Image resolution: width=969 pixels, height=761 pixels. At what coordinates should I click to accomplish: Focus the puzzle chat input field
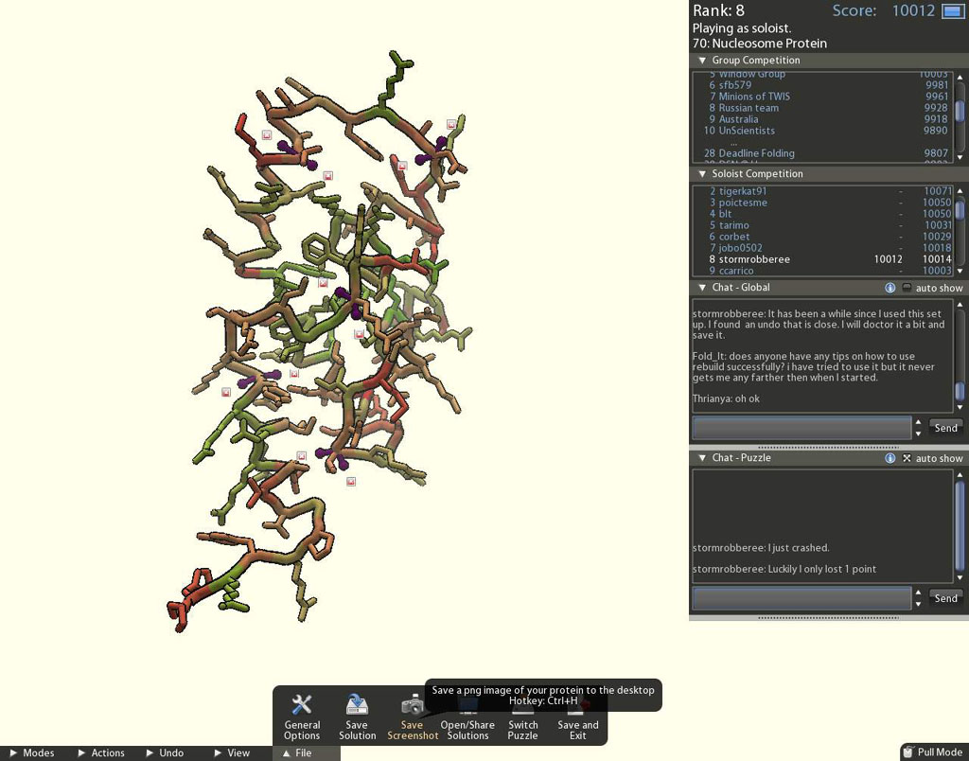tap(802, 598)
